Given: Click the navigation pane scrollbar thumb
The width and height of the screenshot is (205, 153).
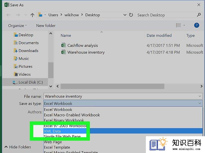Looking at the screenshot, I should 51,70.
